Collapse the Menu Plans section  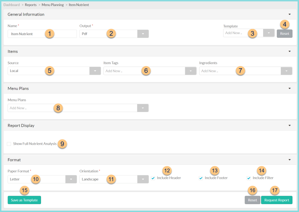pos(290,88)
